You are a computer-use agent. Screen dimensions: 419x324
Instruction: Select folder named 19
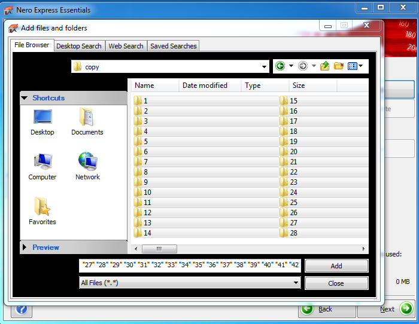[x=324, y=141]
